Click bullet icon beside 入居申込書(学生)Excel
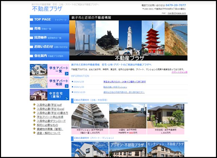The height and width of the screenshot is (158, 217). (x=34, y=108)
